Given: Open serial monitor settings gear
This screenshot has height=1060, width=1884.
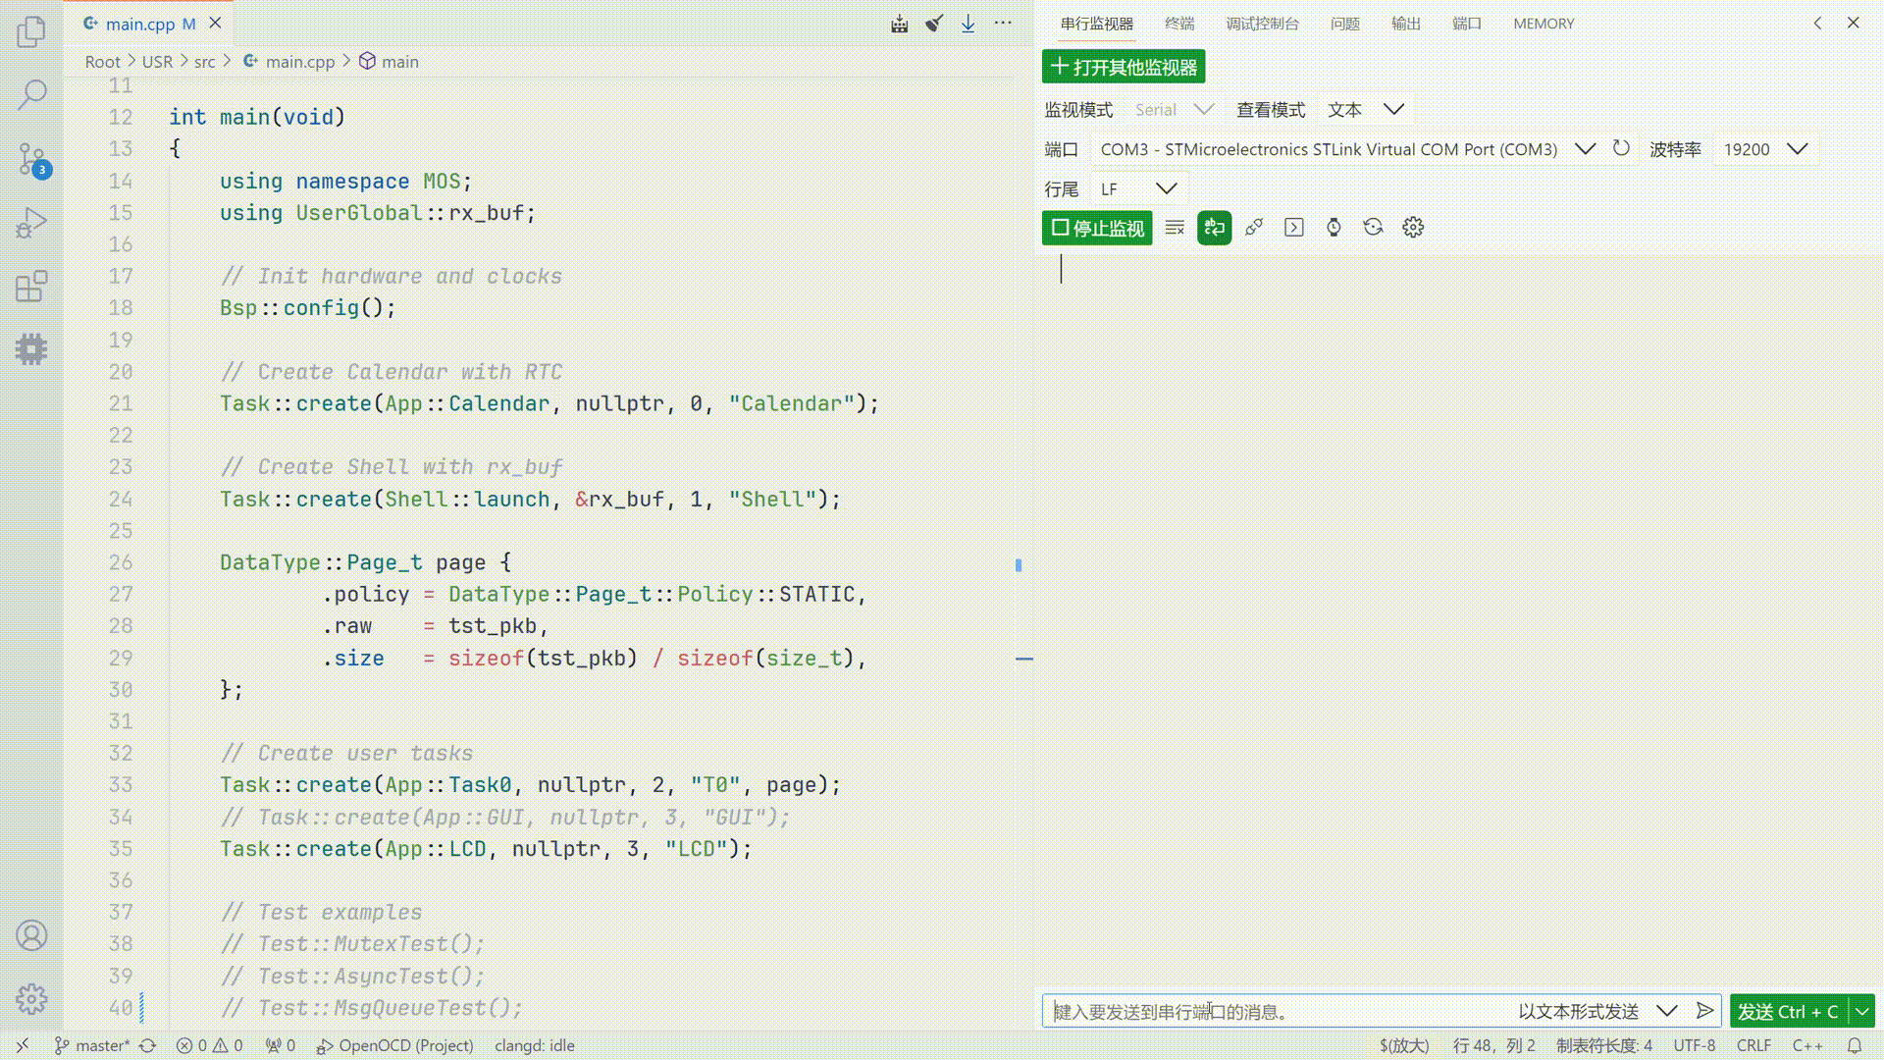Looking at the screenshot, I should coord(1413,228).
